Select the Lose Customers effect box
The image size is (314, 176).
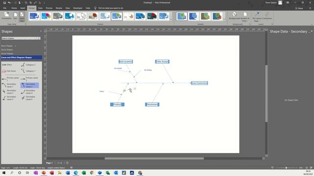(x=200, y=83)
